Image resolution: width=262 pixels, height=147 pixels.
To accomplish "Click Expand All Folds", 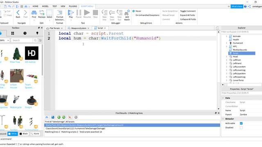I will pos(187,15).
